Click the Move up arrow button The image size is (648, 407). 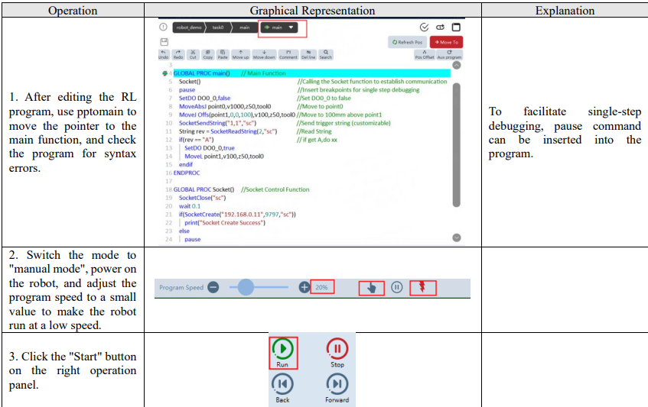[240, 54]
